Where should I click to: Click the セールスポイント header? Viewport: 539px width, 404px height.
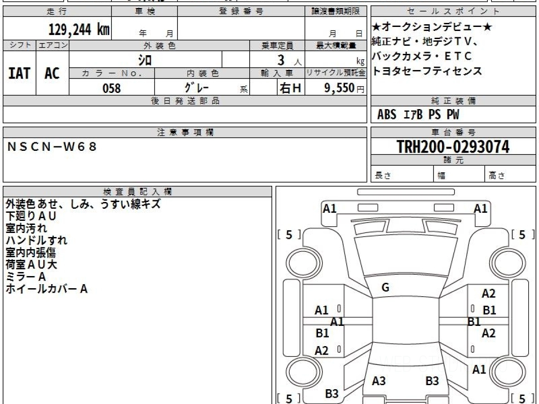point(454,12)
